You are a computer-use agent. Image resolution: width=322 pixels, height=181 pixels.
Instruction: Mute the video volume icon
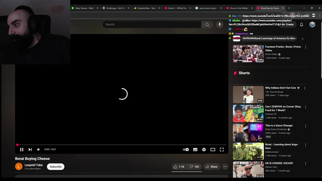click(38, 149)
